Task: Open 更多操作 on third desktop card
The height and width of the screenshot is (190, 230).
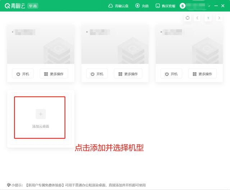Action: pos(202,74)
